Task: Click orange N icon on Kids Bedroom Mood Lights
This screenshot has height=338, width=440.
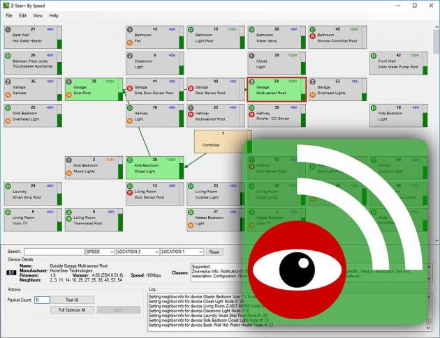Action: point(68,173)
